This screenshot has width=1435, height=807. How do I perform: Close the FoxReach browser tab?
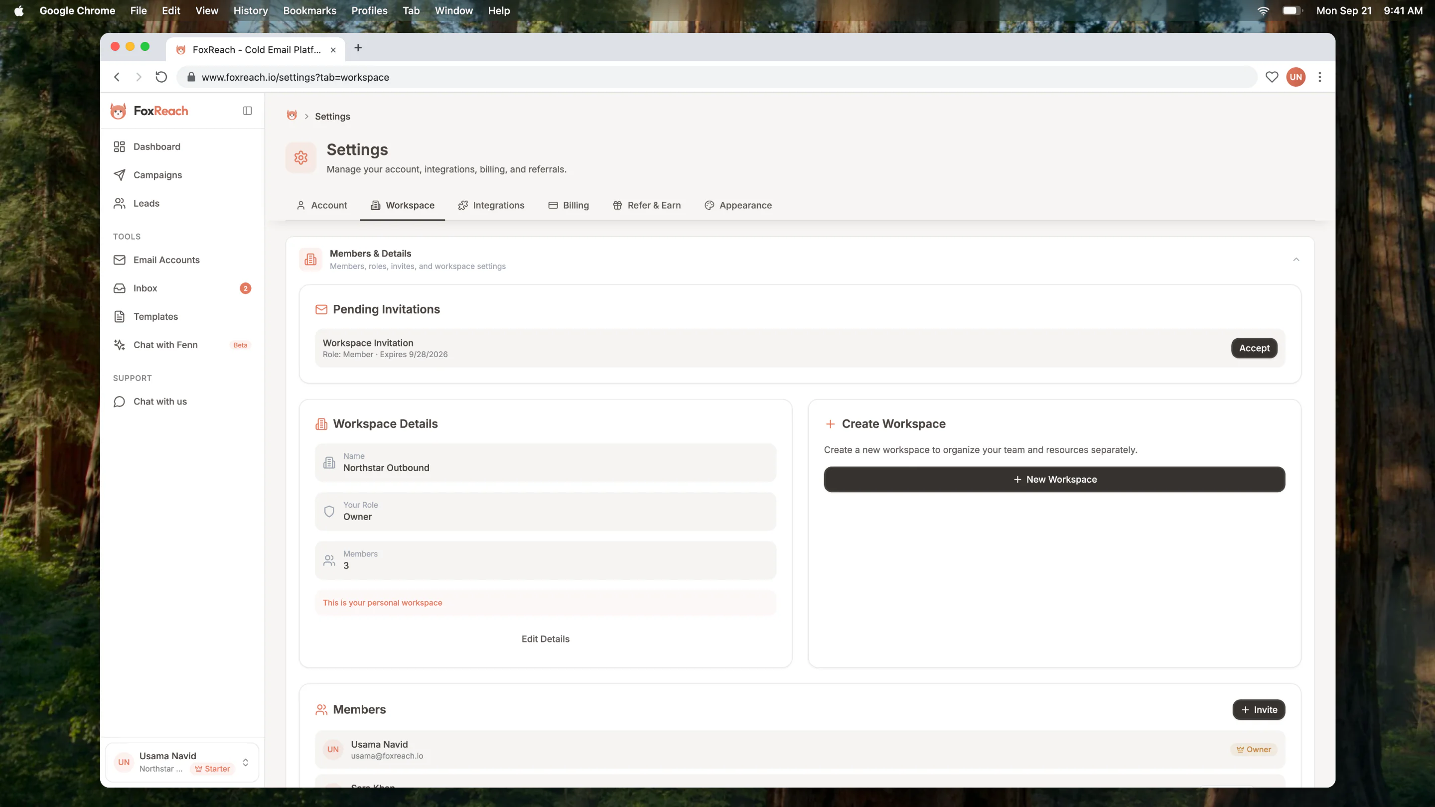coord(333,50)
